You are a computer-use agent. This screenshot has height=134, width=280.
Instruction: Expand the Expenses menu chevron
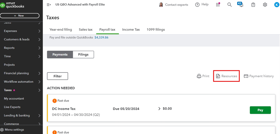click(39, 31)
